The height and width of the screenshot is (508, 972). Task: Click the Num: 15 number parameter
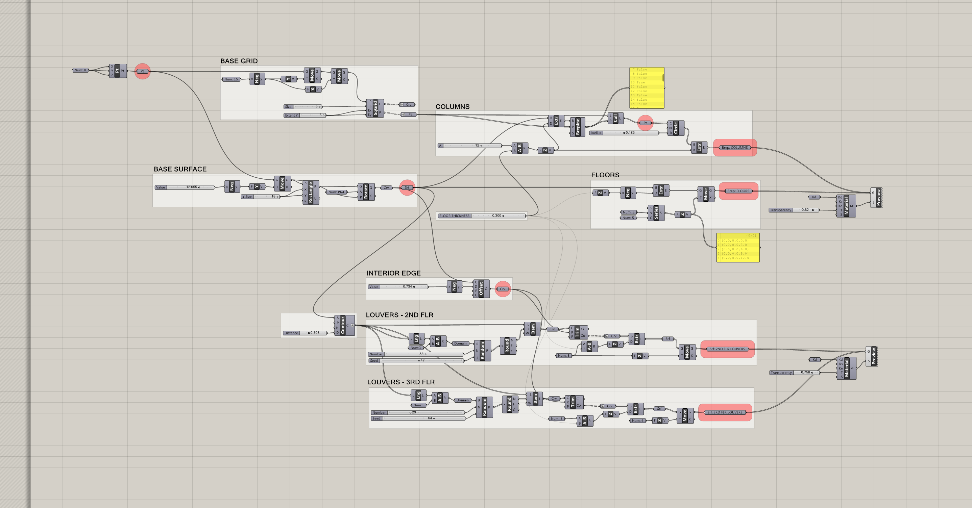click(x=231, y=79)
